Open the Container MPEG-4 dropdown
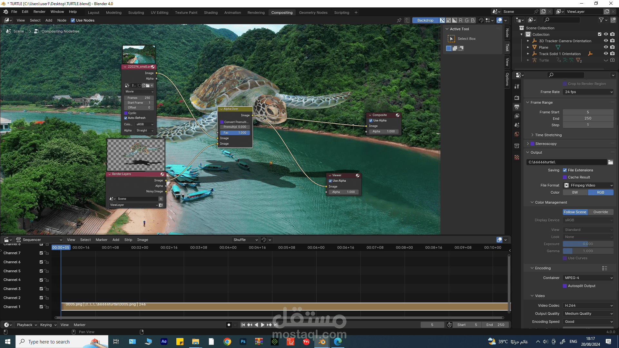 point(588,278)
